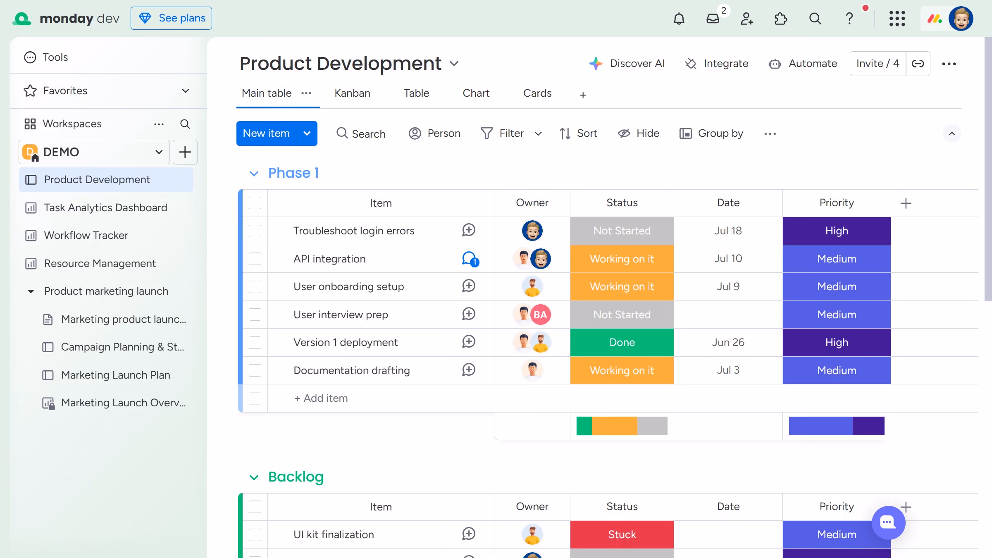
Task: Open the inbox tray icon
Action: (x=713, y=19)
